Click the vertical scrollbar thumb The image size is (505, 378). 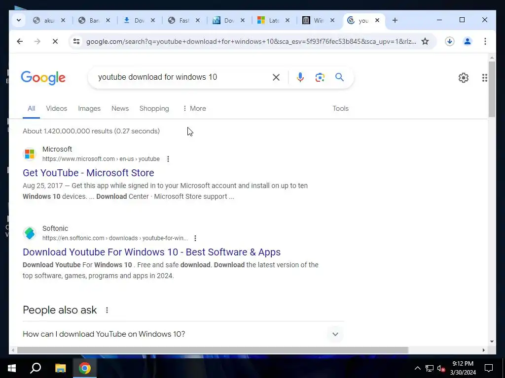[x=492, y=89]
